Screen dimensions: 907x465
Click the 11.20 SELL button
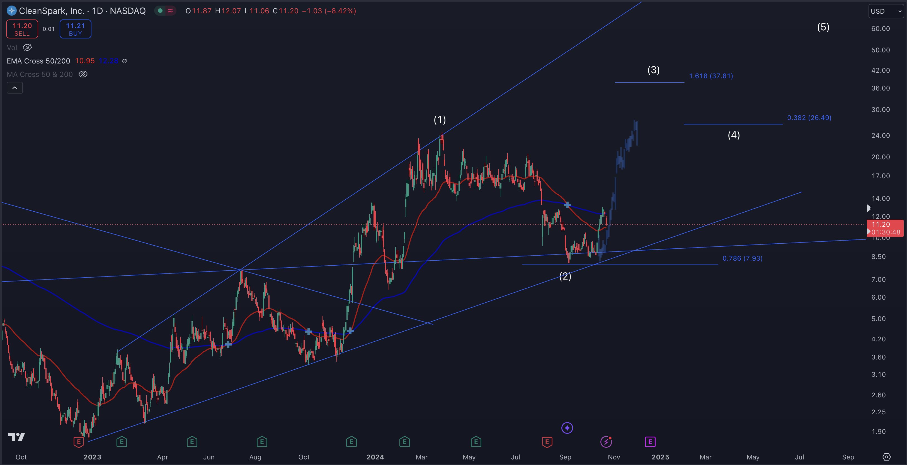coord(22,29)
